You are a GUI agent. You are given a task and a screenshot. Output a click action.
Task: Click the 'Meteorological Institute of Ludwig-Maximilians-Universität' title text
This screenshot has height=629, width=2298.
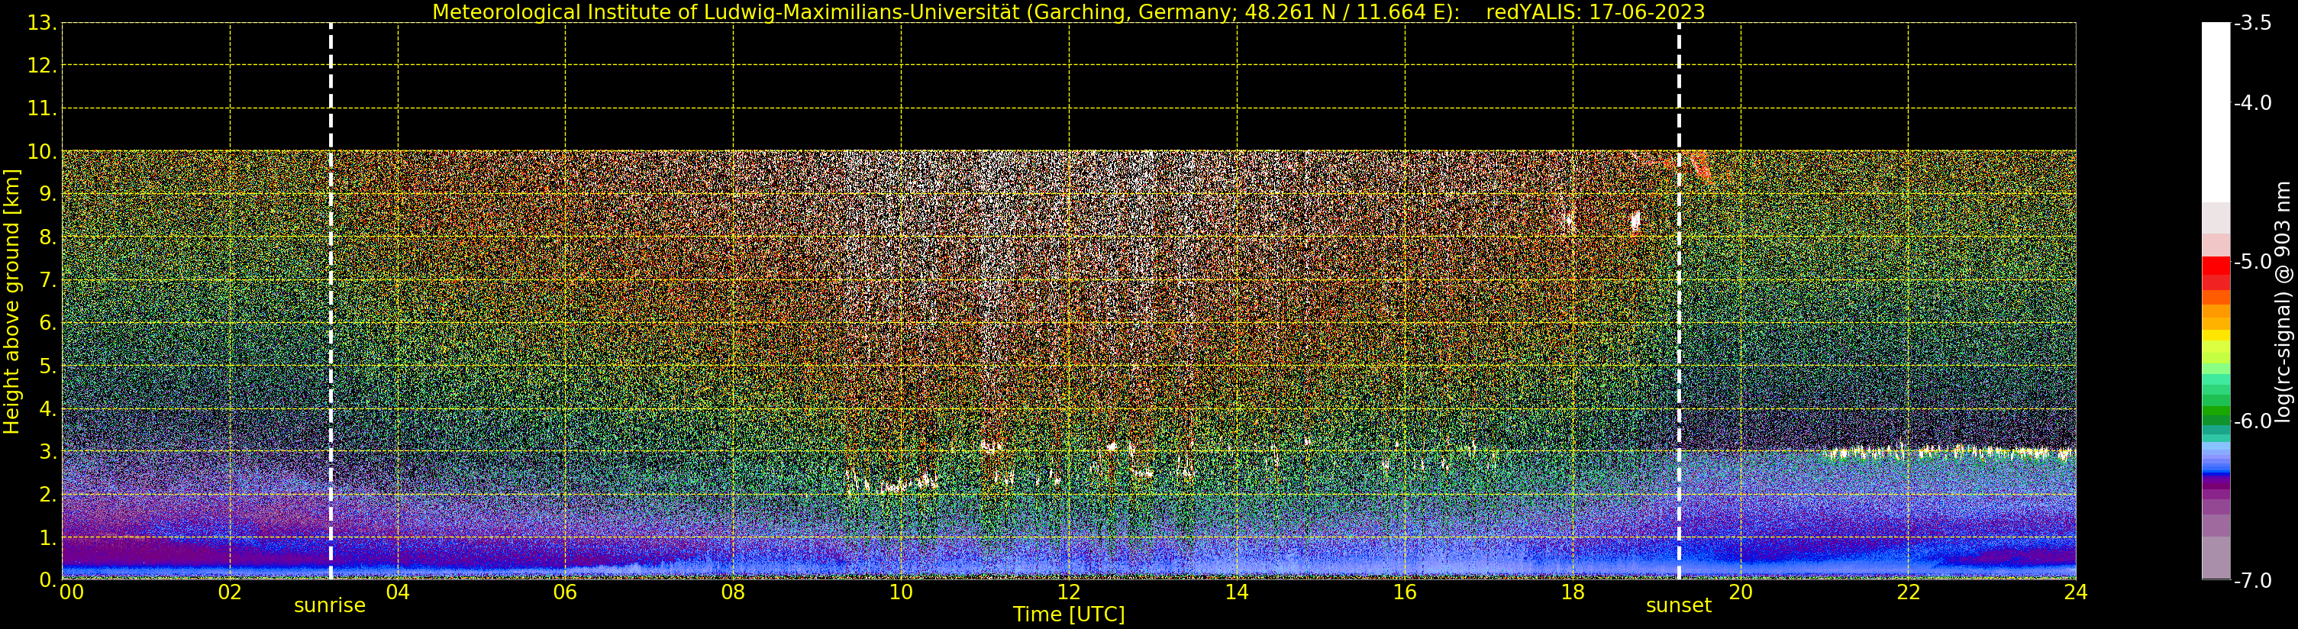[x=727, y=11]
